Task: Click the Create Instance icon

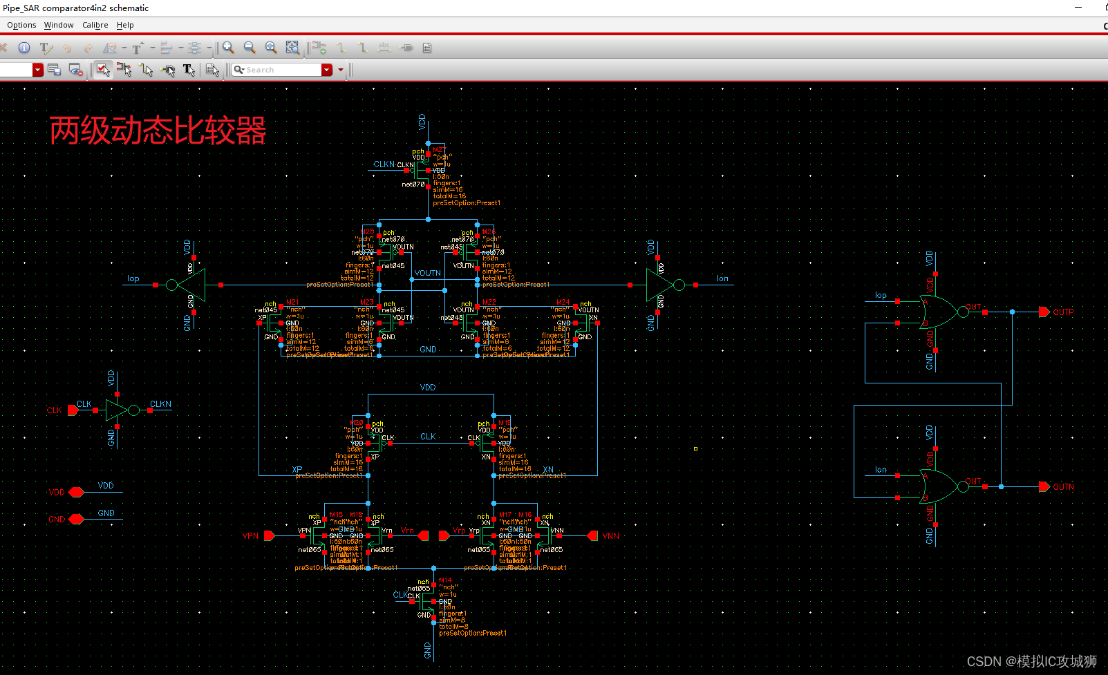Action: [x=319, y=48]
